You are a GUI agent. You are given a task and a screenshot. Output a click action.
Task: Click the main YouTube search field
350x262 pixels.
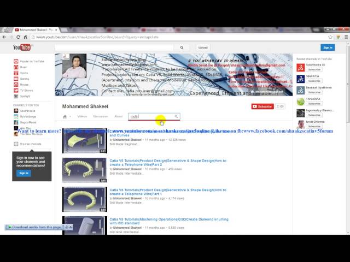114,47
